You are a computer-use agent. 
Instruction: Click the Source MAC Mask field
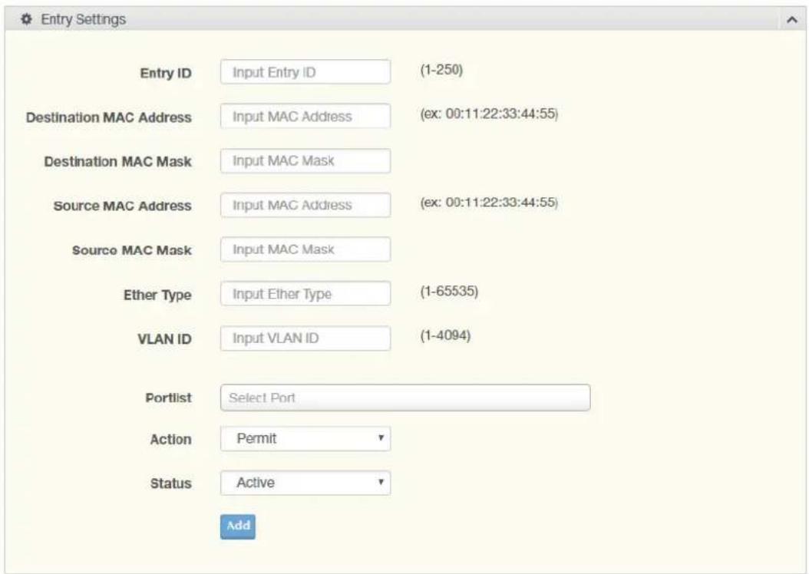305,249
